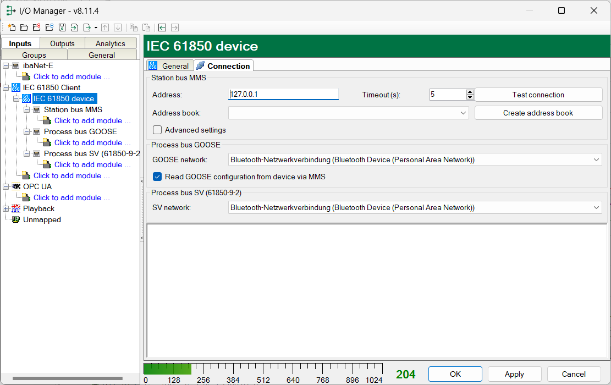Viewport: 611px width, 385px height.
Task: Uncheck Read GOOSE configuration from device via MMS
Action: pos(157,177)
